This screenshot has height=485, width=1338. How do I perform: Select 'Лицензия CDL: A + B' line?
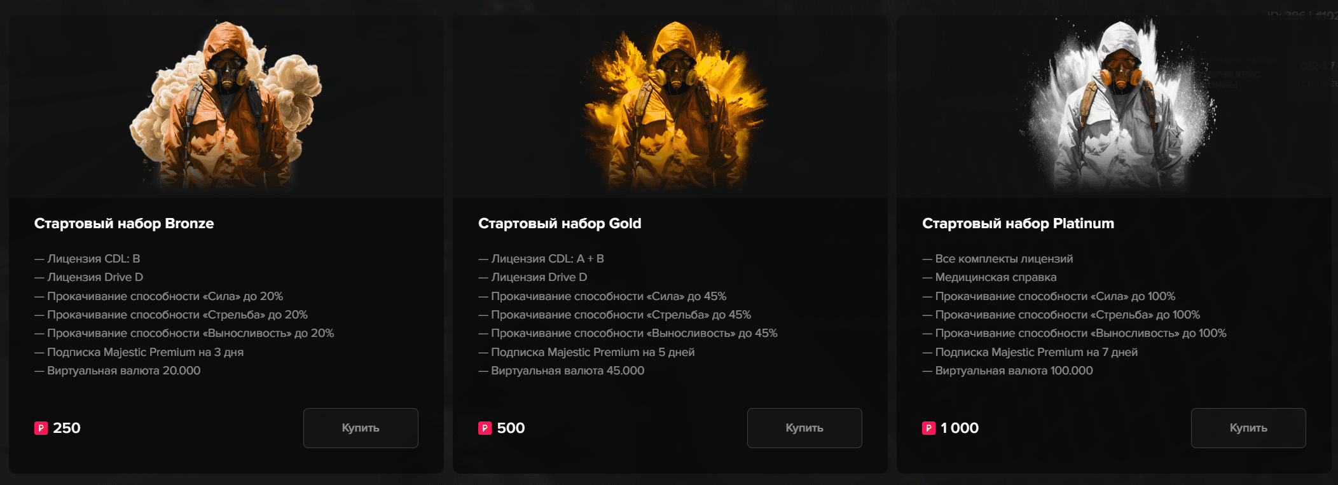tap(541, 259)
